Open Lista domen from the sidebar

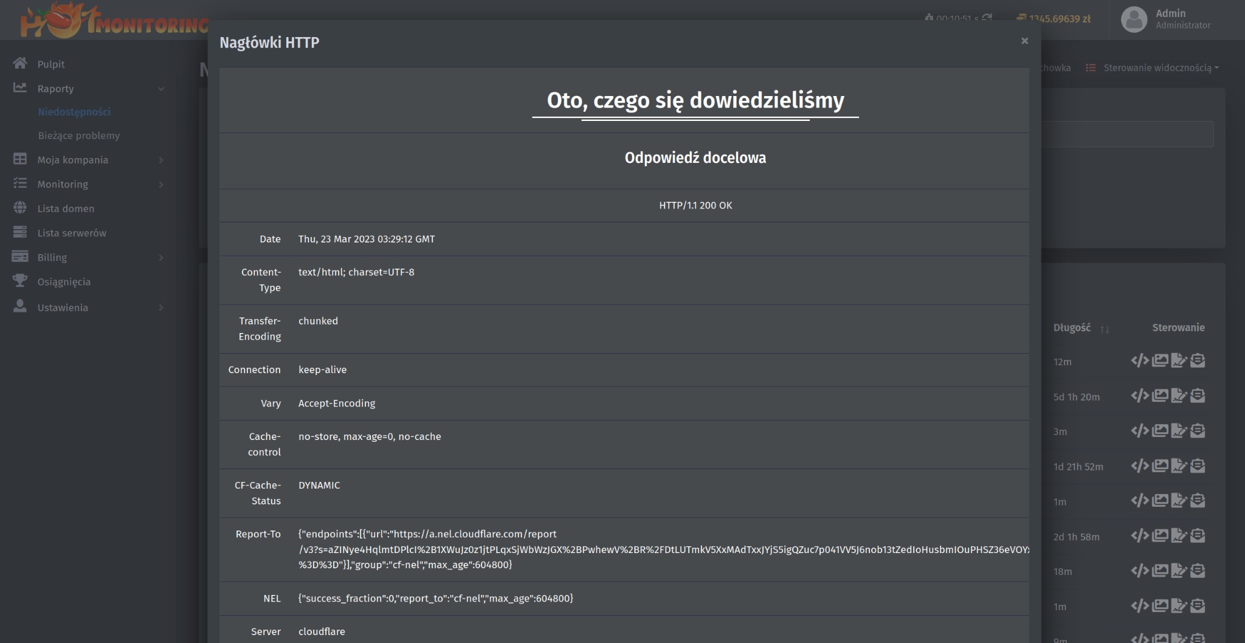click(66, 208)
